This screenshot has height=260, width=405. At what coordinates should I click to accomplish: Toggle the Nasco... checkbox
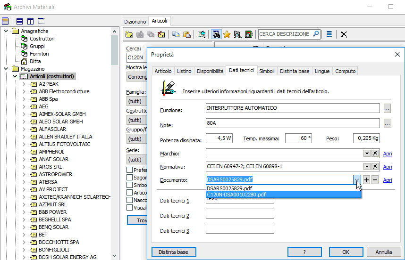click(130, 200)
